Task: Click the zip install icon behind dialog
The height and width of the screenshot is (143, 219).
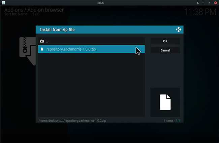Action: click(28, 51)
